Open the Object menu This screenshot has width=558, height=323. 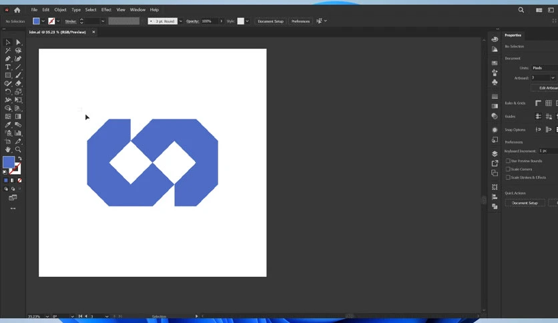point(61,10)
